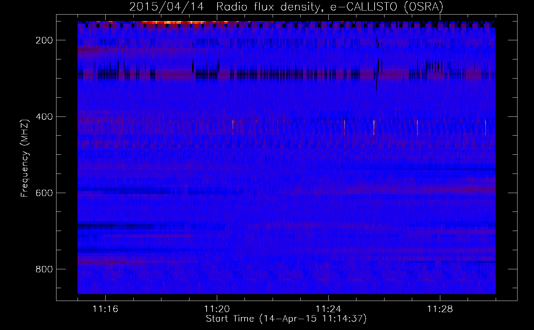
Task: Click the plot title '2015/04/14 Radio flux density, e-CALLISTO (OSRA)'
Action: pyautogui.click(x=286, y=7)
